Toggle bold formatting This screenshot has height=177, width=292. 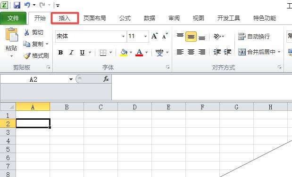pos(60,53)
